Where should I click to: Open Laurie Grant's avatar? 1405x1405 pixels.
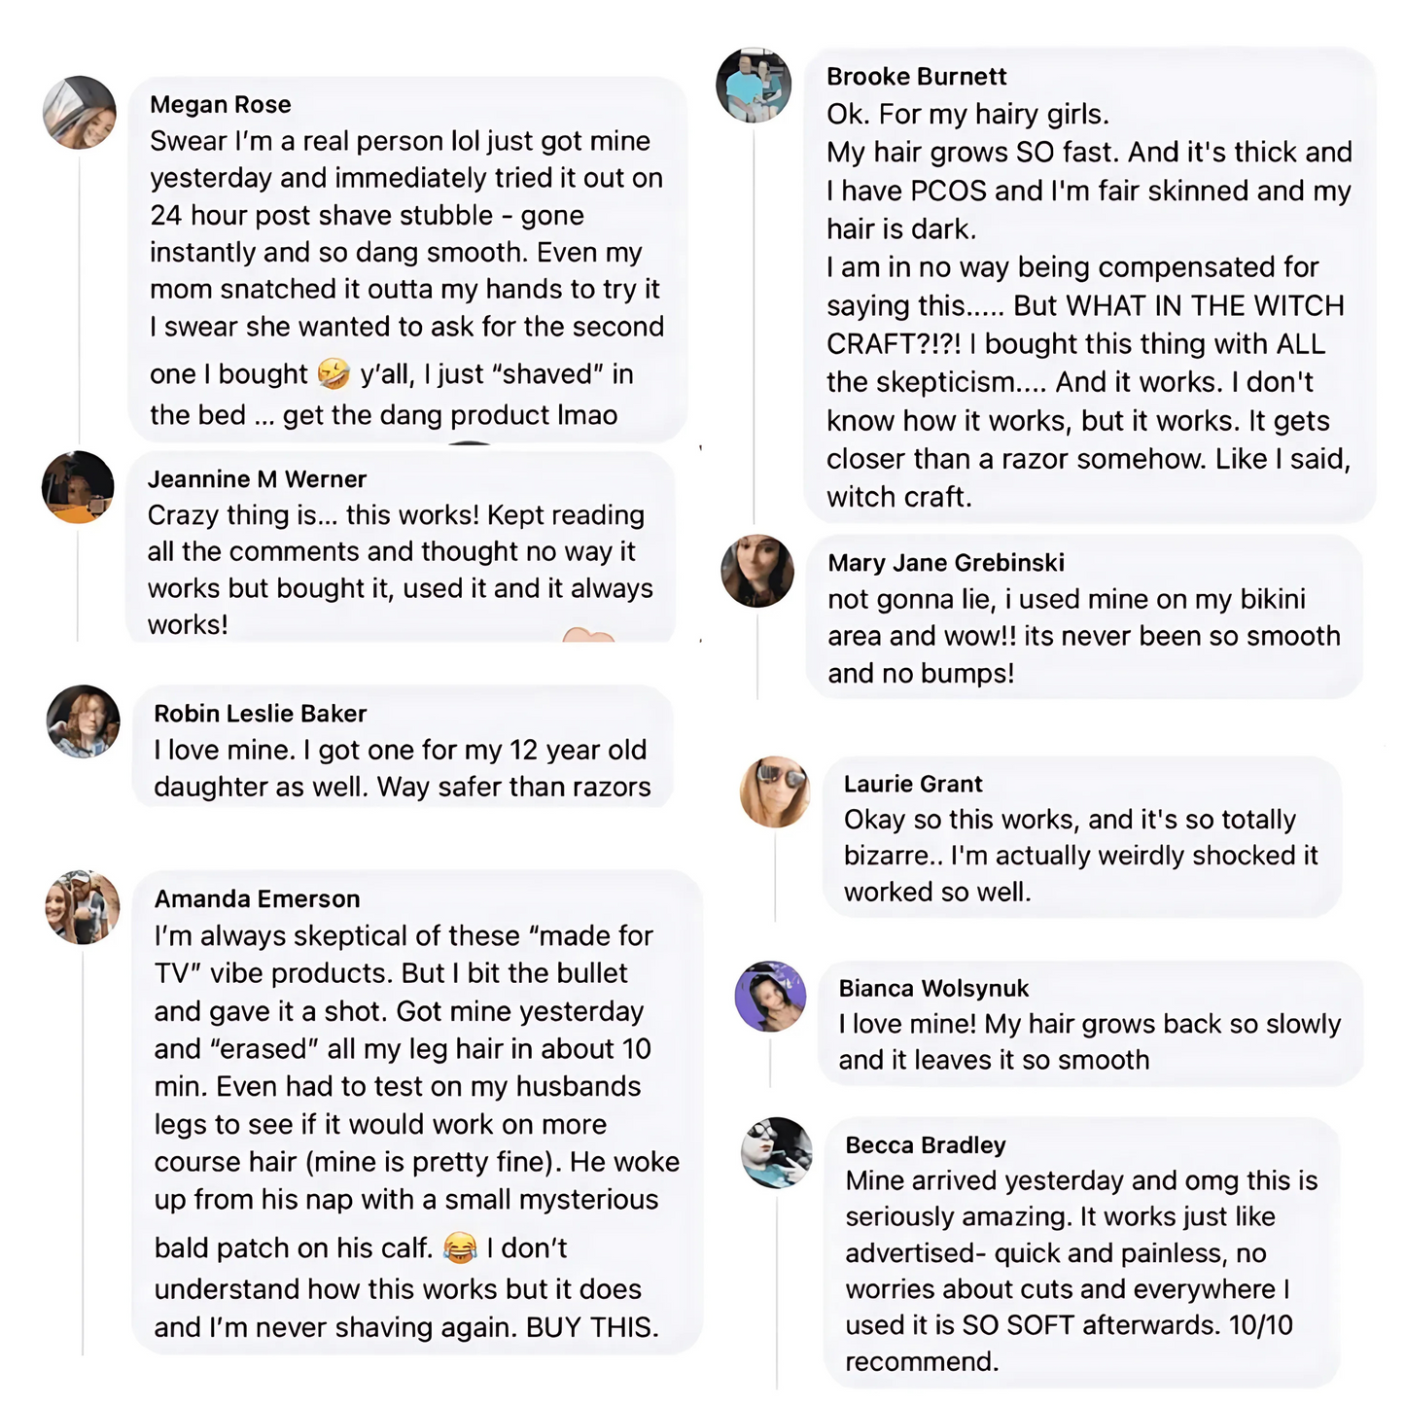point(775,791)
